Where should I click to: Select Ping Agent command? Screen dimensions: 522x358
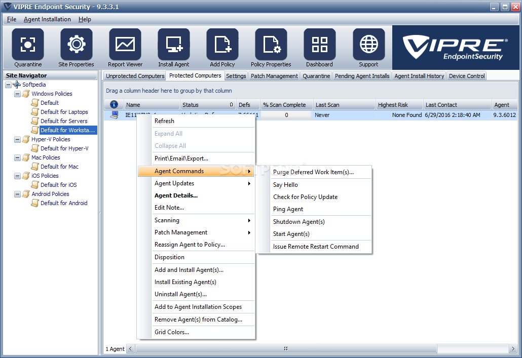tap(314, 209)
